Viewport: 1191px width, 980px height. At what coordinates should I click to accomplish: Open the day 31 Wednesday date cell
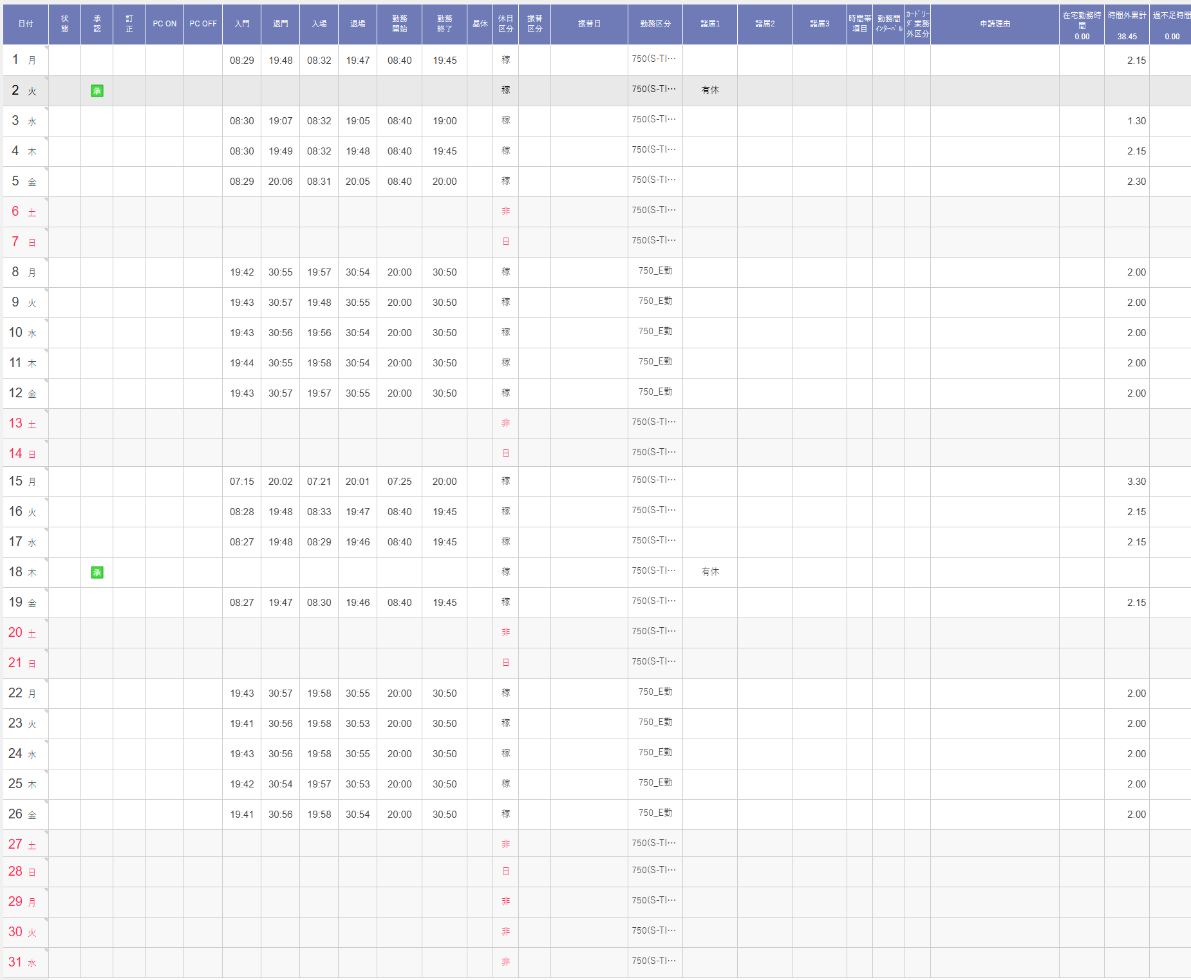(24, 962)
